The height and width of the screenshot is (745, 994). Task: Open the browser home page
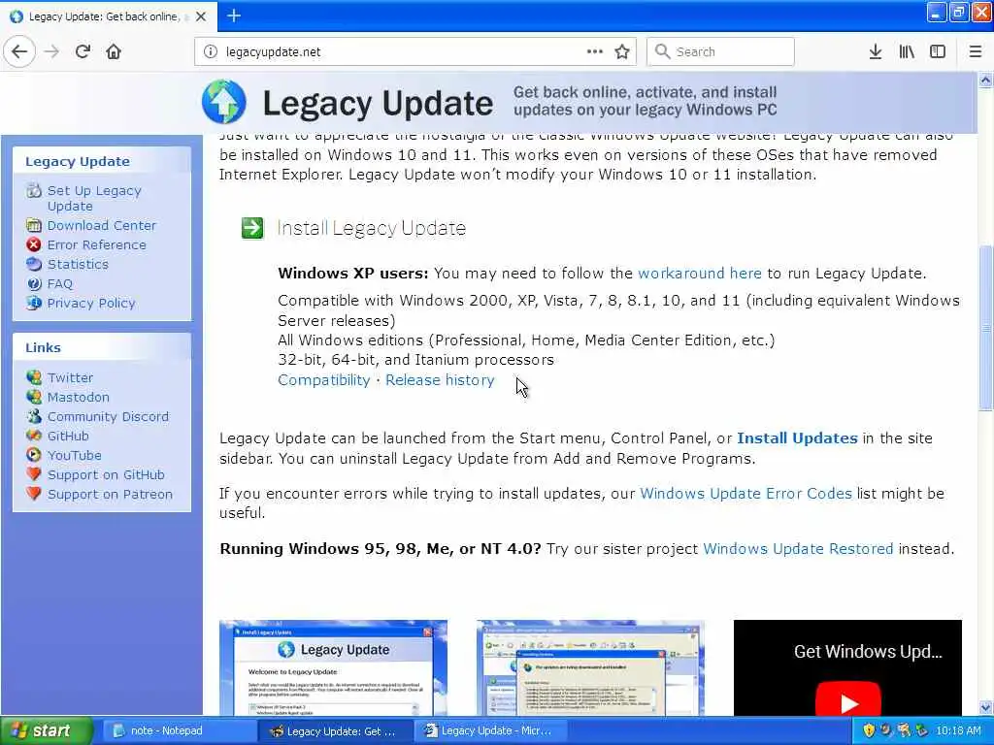point(114,51)
